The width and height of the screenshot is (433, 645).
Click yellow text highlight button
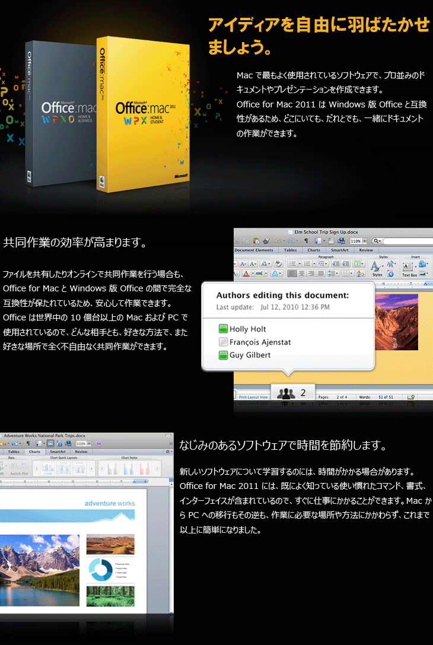tap(259, 274)
